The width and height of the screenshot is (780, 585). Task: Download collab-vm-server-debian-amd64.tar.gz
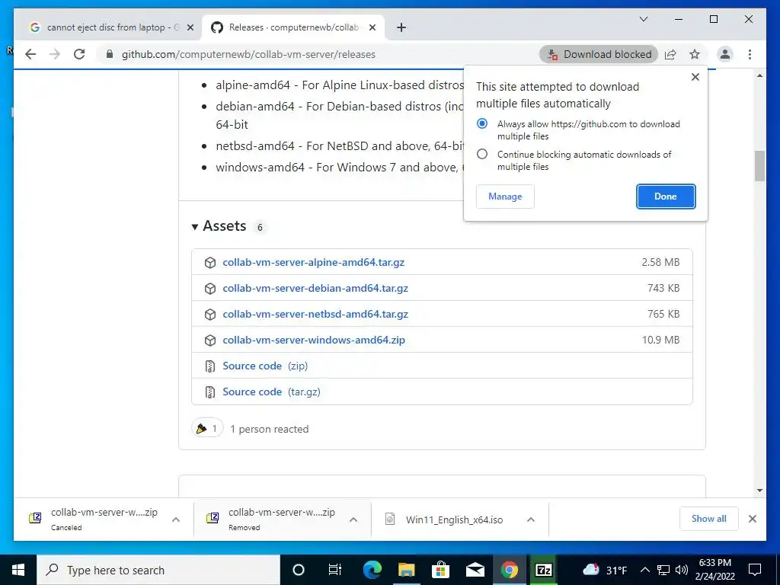[315, 288]
